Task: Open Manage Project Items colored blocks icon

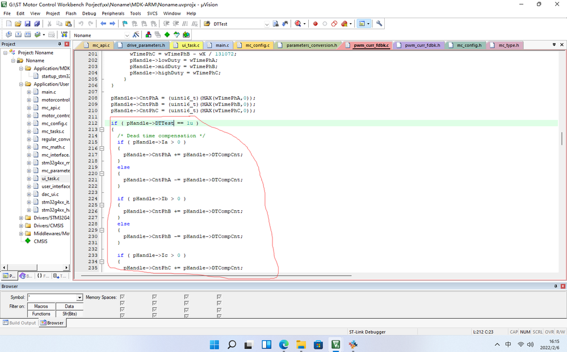Action: [148, 35]
